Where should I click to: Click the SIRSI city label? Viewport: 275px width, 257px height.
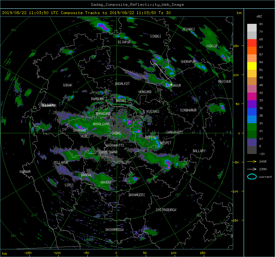[69, 185]
